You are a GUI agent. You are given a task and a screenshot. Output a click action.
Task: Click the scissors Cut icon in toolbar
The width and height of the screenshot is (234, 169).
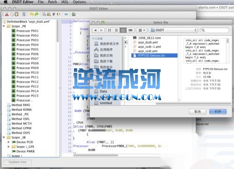coord(7,15)
